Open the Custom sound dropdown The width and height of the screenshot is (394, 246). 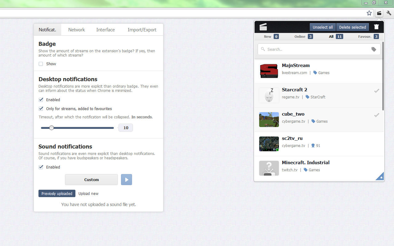click(x=91, y=180)
